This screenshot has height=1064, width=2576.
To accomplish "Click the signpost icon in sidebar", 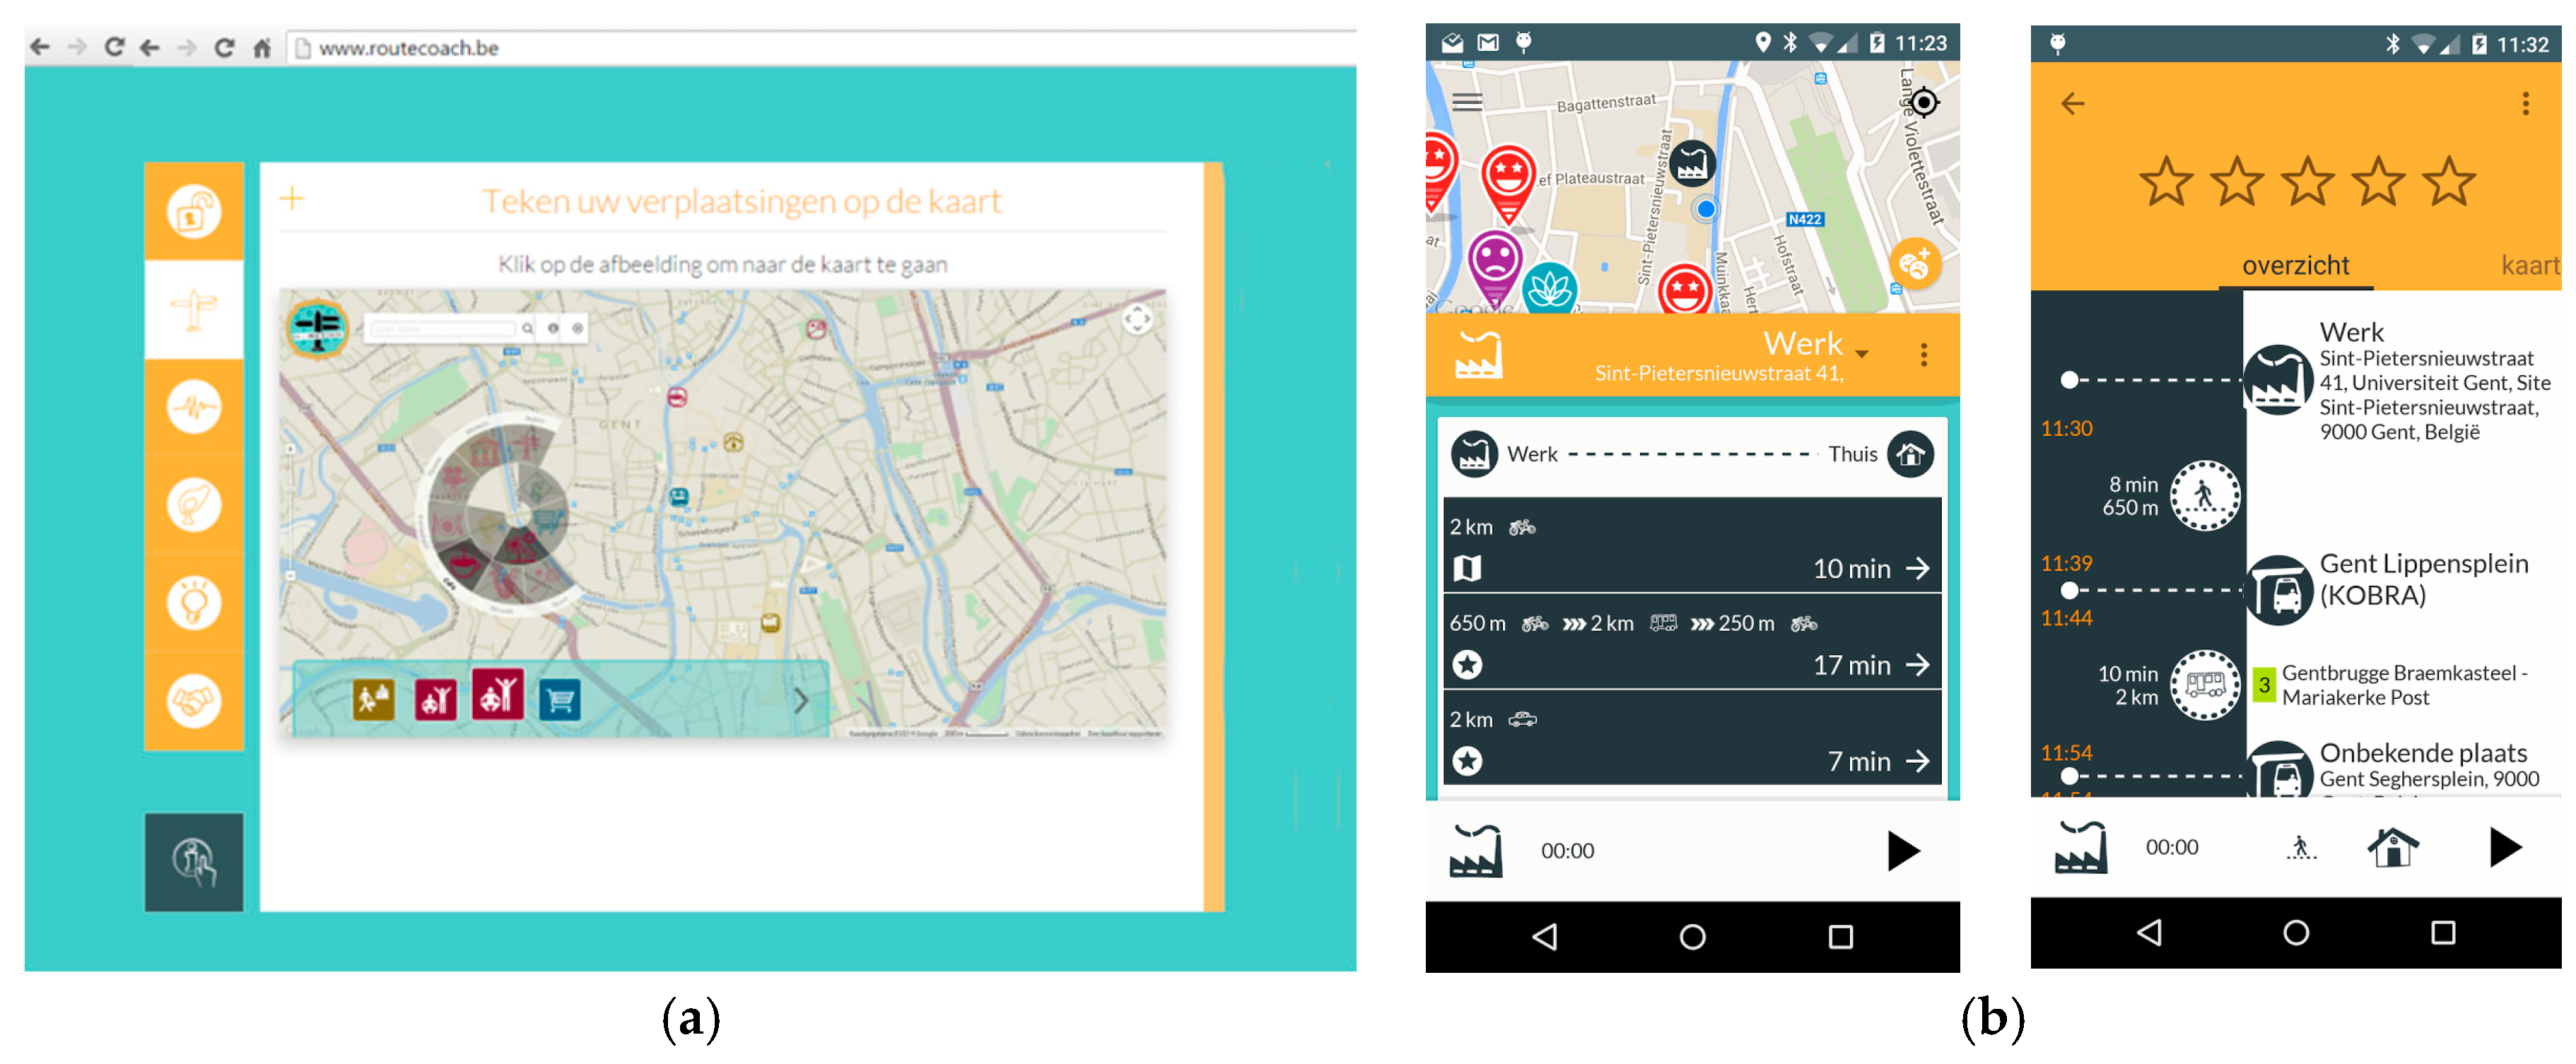I will click(193, 309).
